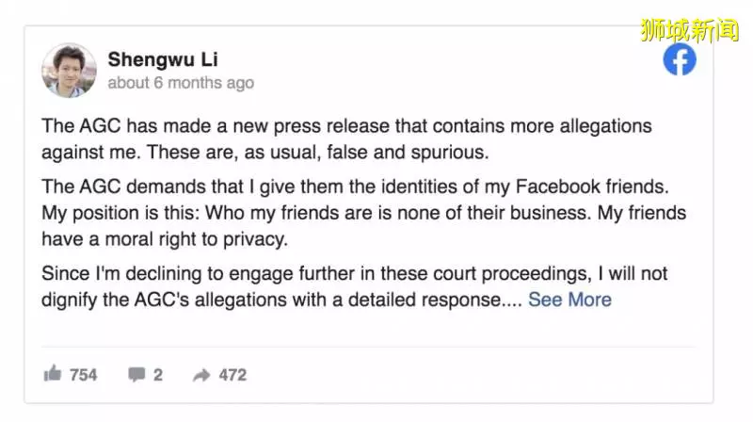
Task: View the 2 comments count
Action: (x=158, y=375)
